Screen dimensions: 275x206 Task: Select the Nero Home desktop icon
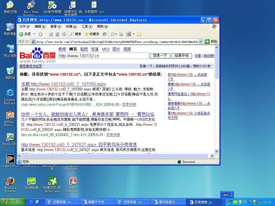(31, 8)
